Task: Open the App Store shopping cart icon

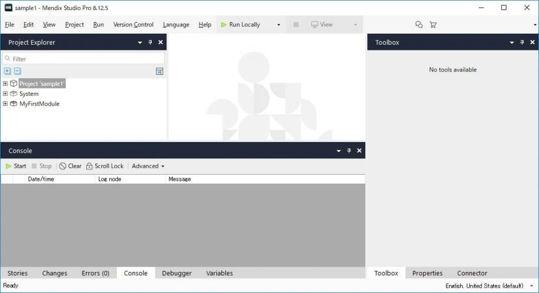Action: click(433, 25)
